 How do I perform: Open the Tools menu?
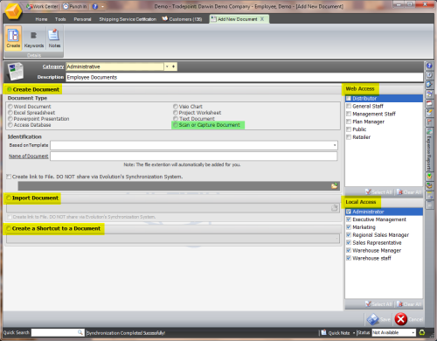60,19
